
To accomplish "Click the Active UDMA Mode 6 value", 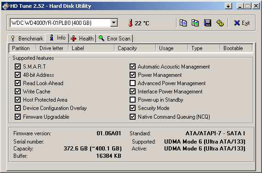I will 205,149.
